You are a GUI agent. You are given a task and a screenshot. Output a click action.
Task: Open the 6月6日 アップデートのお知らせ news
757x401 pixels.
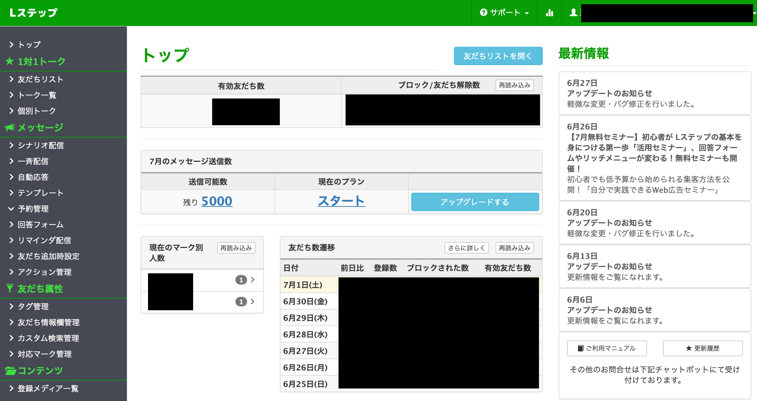(x=655, y=310)
